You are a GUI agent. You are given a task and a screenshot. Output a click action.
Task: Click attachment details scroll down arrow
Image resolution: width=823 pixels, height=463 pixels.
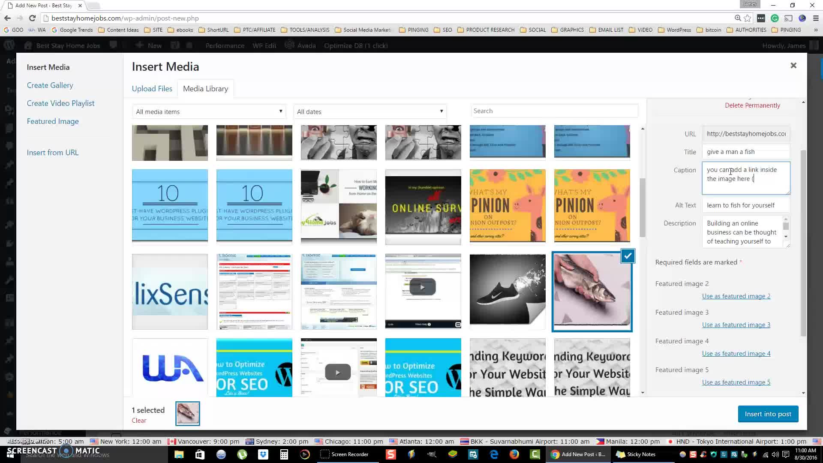coord(803,393)
